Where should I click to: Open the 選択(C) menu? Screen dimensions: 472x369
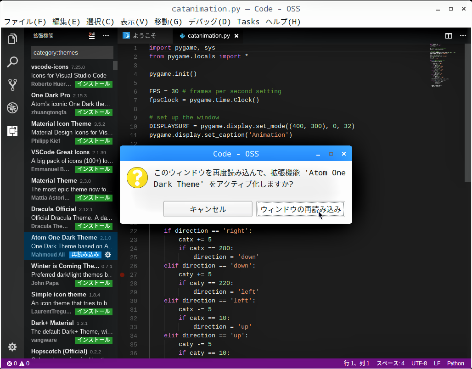click(x=100, y=22)
